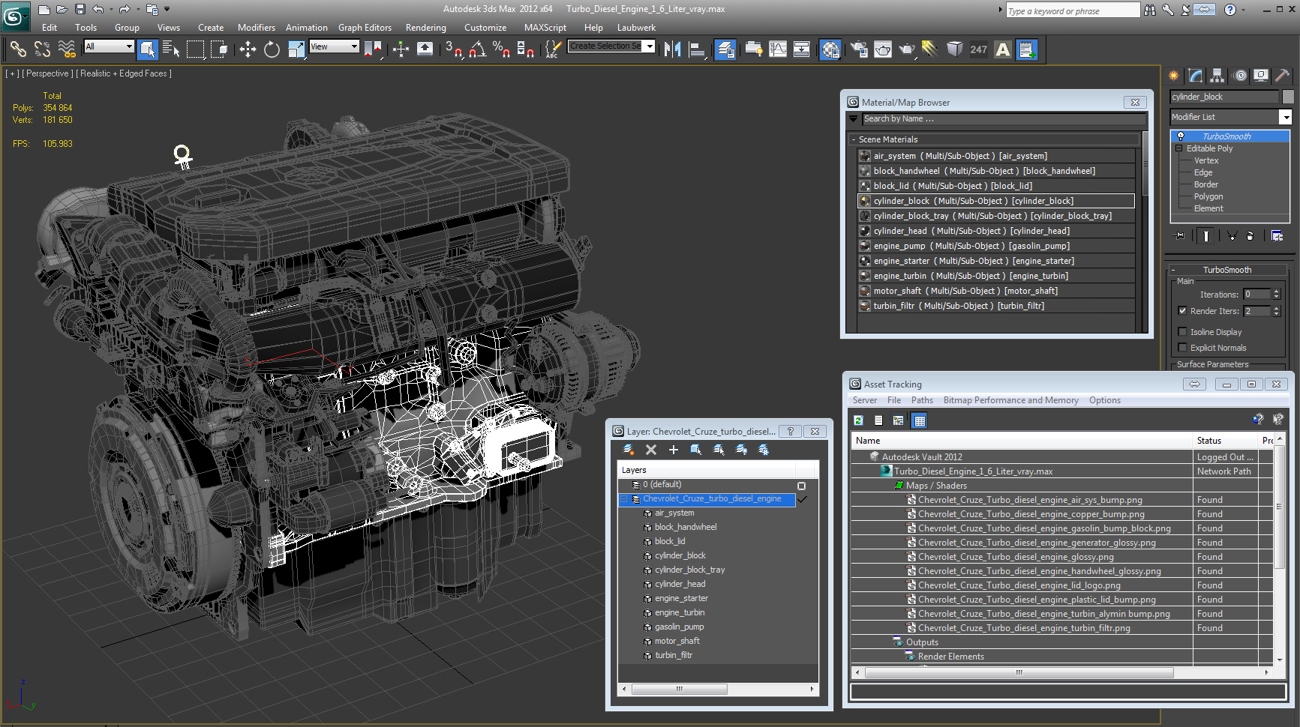Delete layer using the X icon
Screen dimensions: 1300x727
tap(651, 450)
